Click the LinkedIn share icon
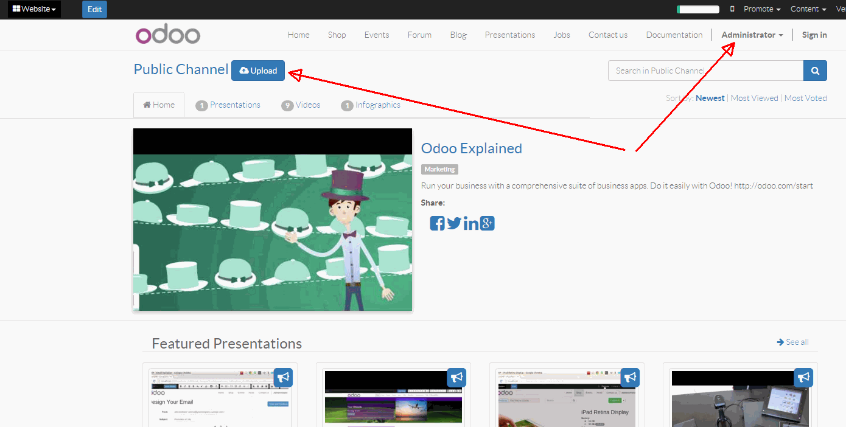 coord(470,223)
